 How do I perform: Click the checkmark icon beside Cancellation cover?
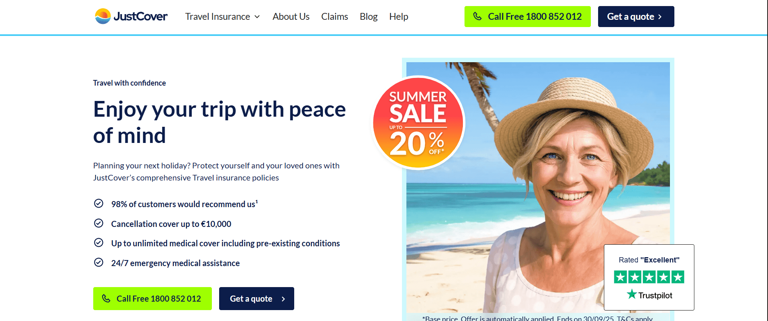pos(98,223)
